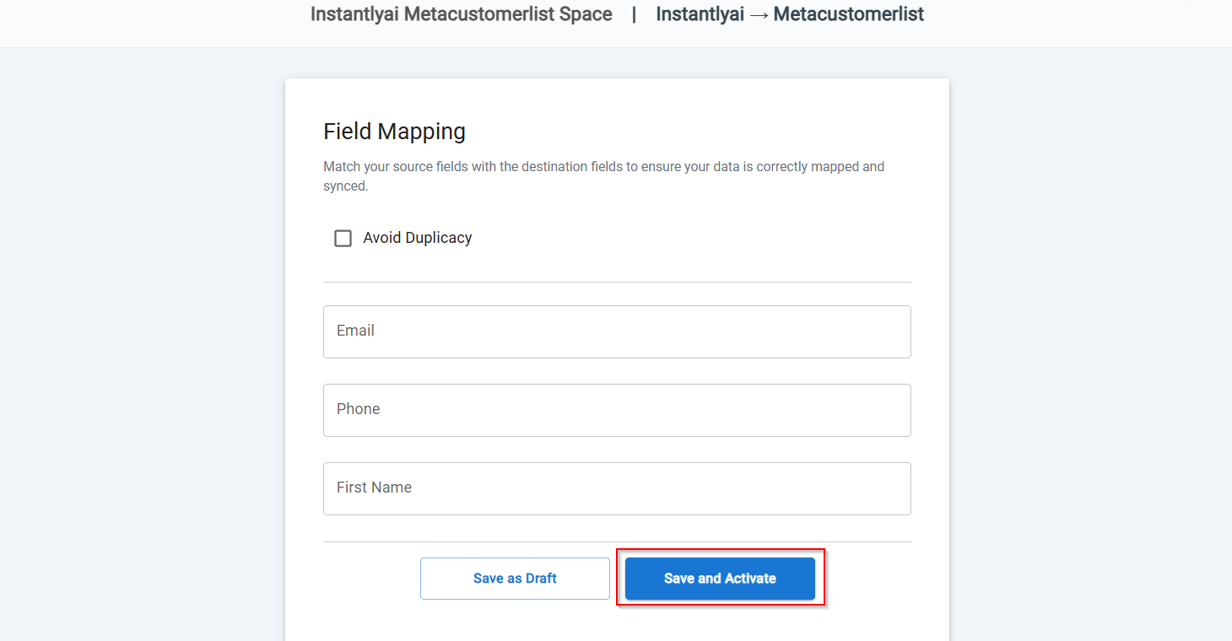Screen dimensions: 1232x641
Task: Click the divider line below Avoid Duplicacy
Action: point(616,282)
